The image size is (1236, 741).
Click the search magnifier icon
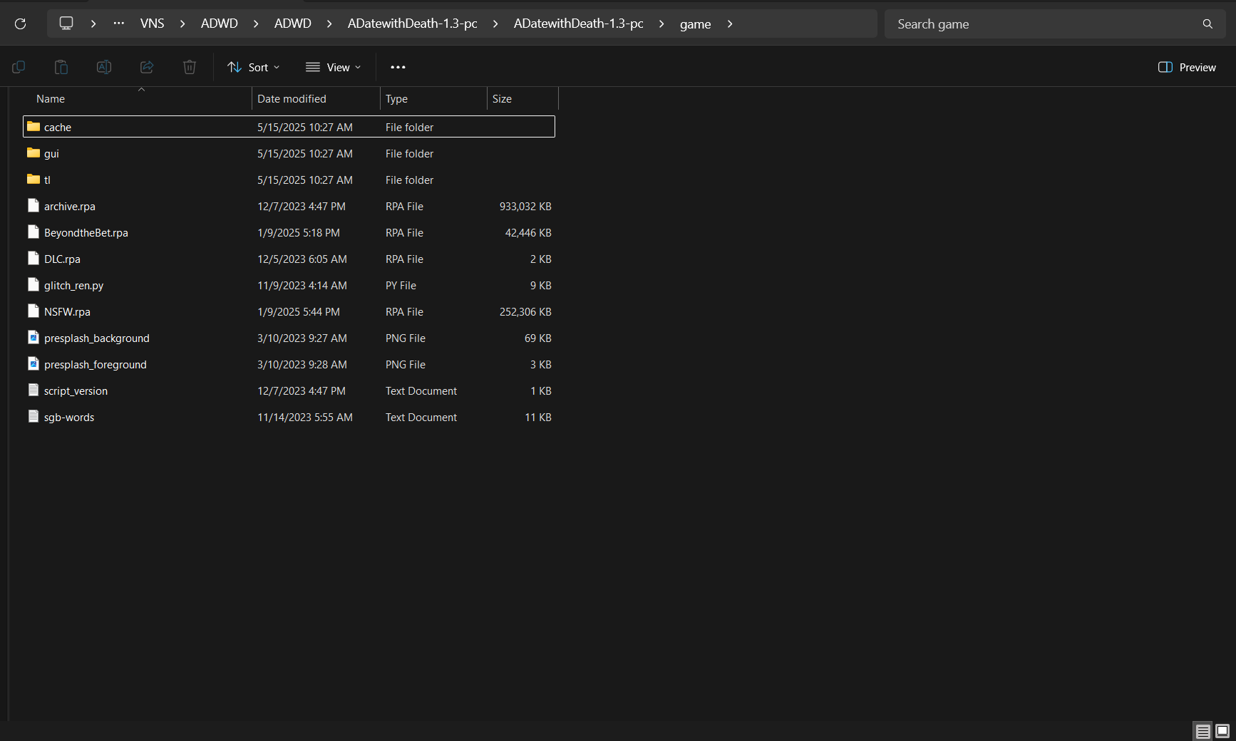click(x=1207, y=24)
